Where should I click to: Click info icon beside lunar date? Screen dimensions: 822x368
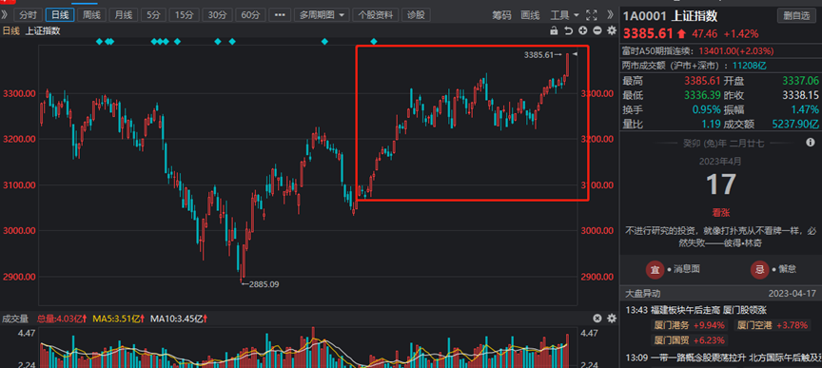click(x=811, y=142)
